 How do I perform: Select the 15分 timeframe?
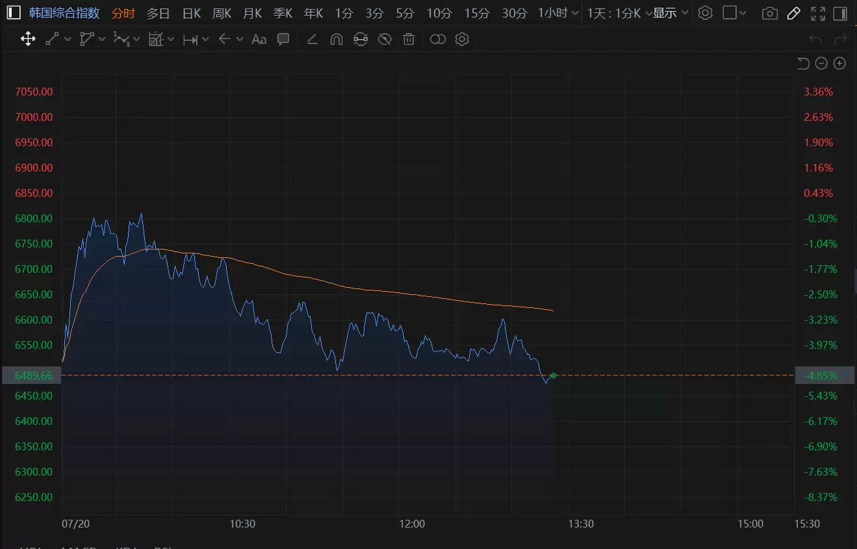click(x=477, y=13)
